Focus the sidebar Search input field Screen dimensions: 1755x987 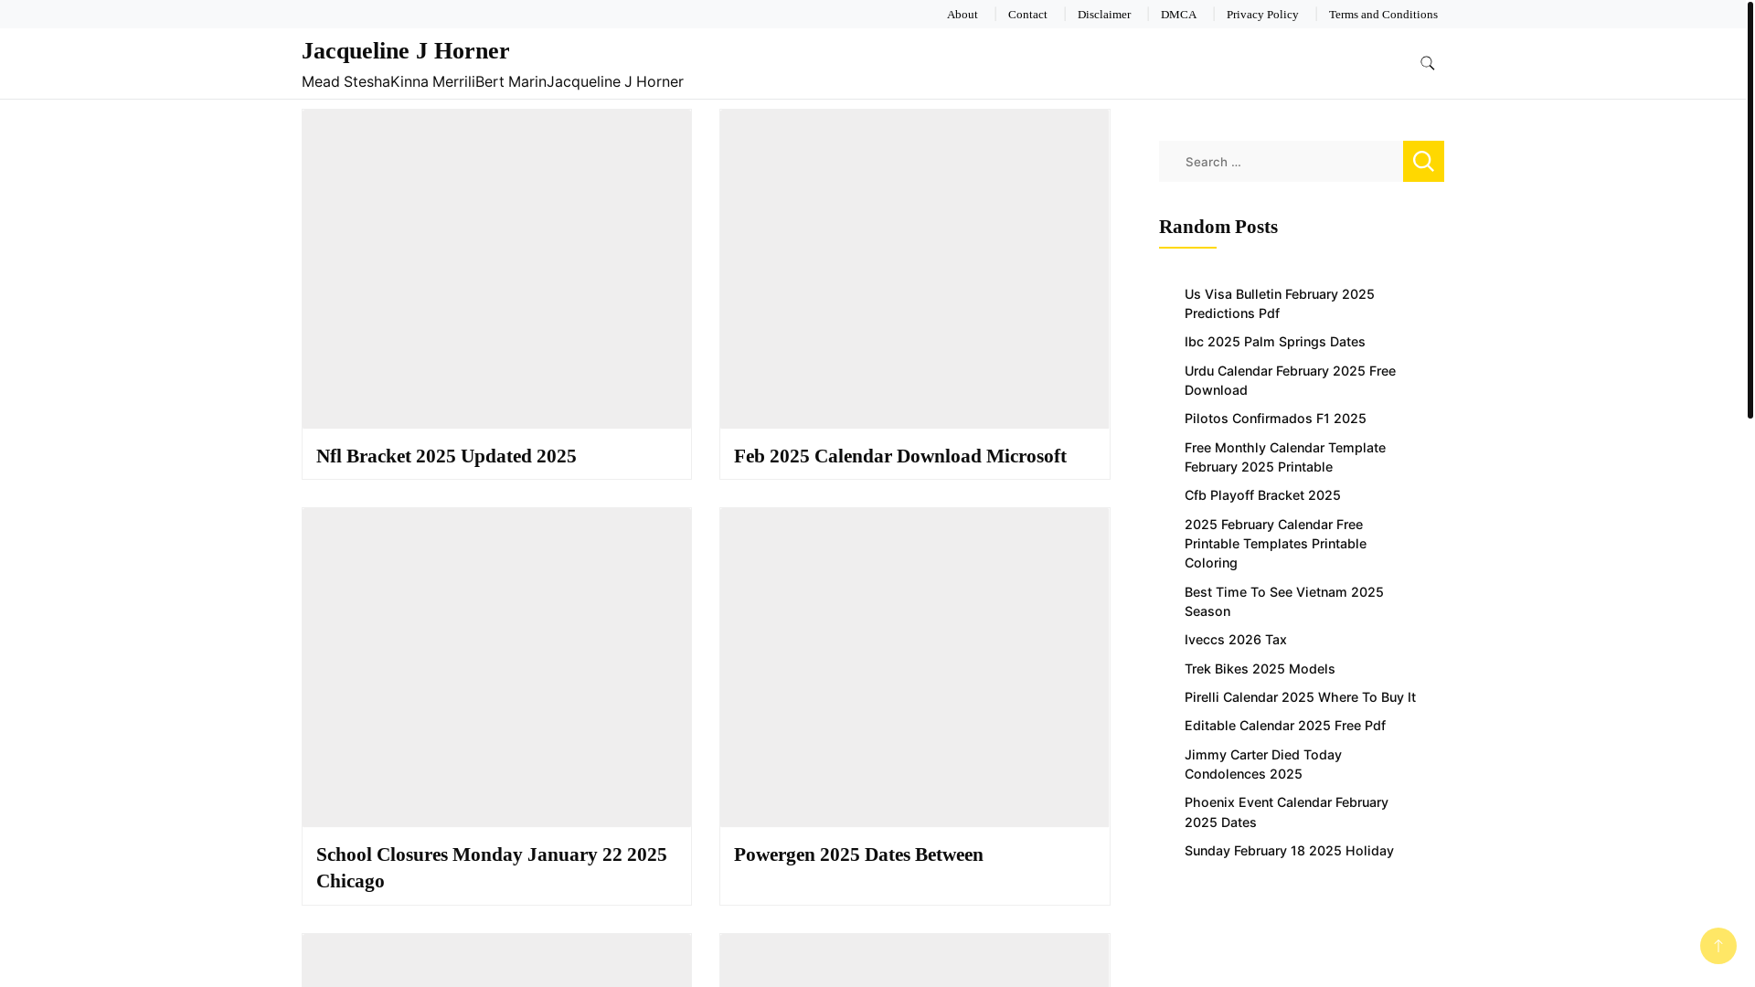pyautogui.click(x=1281, y=161)
